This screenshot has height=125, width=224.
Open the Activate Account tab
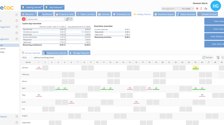pos(207,14)
